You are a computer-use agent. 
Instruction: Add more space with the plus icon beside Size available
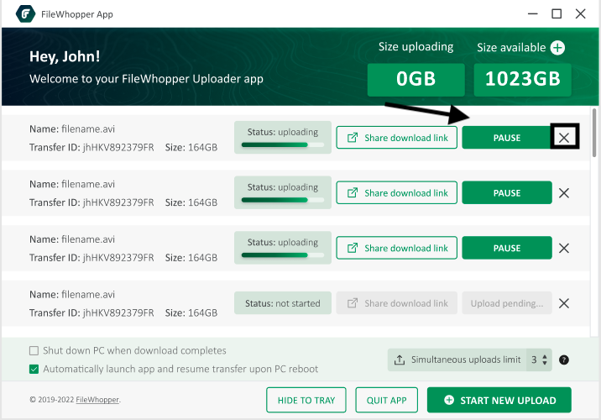(557, 48)
